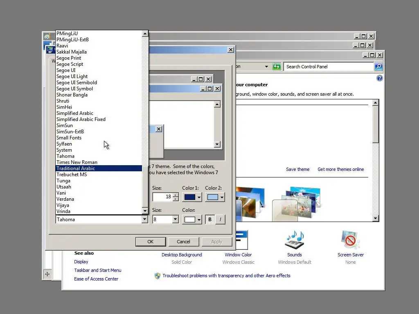Click the Apply button
The height and width of the screenshot is (314, 419).
tap(217, 242)
